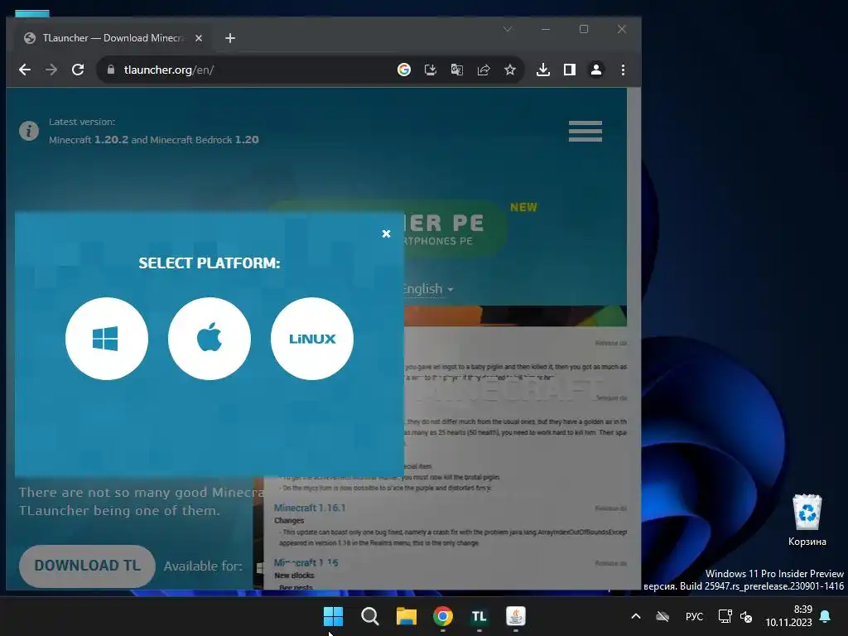The image size is (848, 636).
Task: Open the Windows Start menu
Action: (333, 616)
